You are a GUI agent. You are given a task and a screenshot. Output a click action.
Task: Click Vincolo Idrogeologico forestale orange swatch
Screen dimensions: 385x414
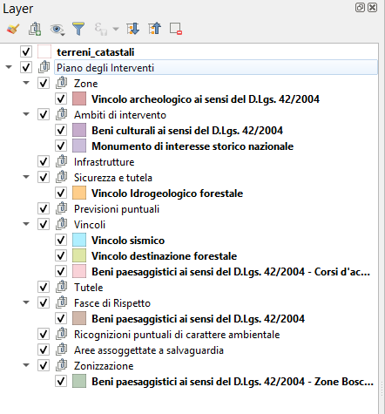click(79, 193)
